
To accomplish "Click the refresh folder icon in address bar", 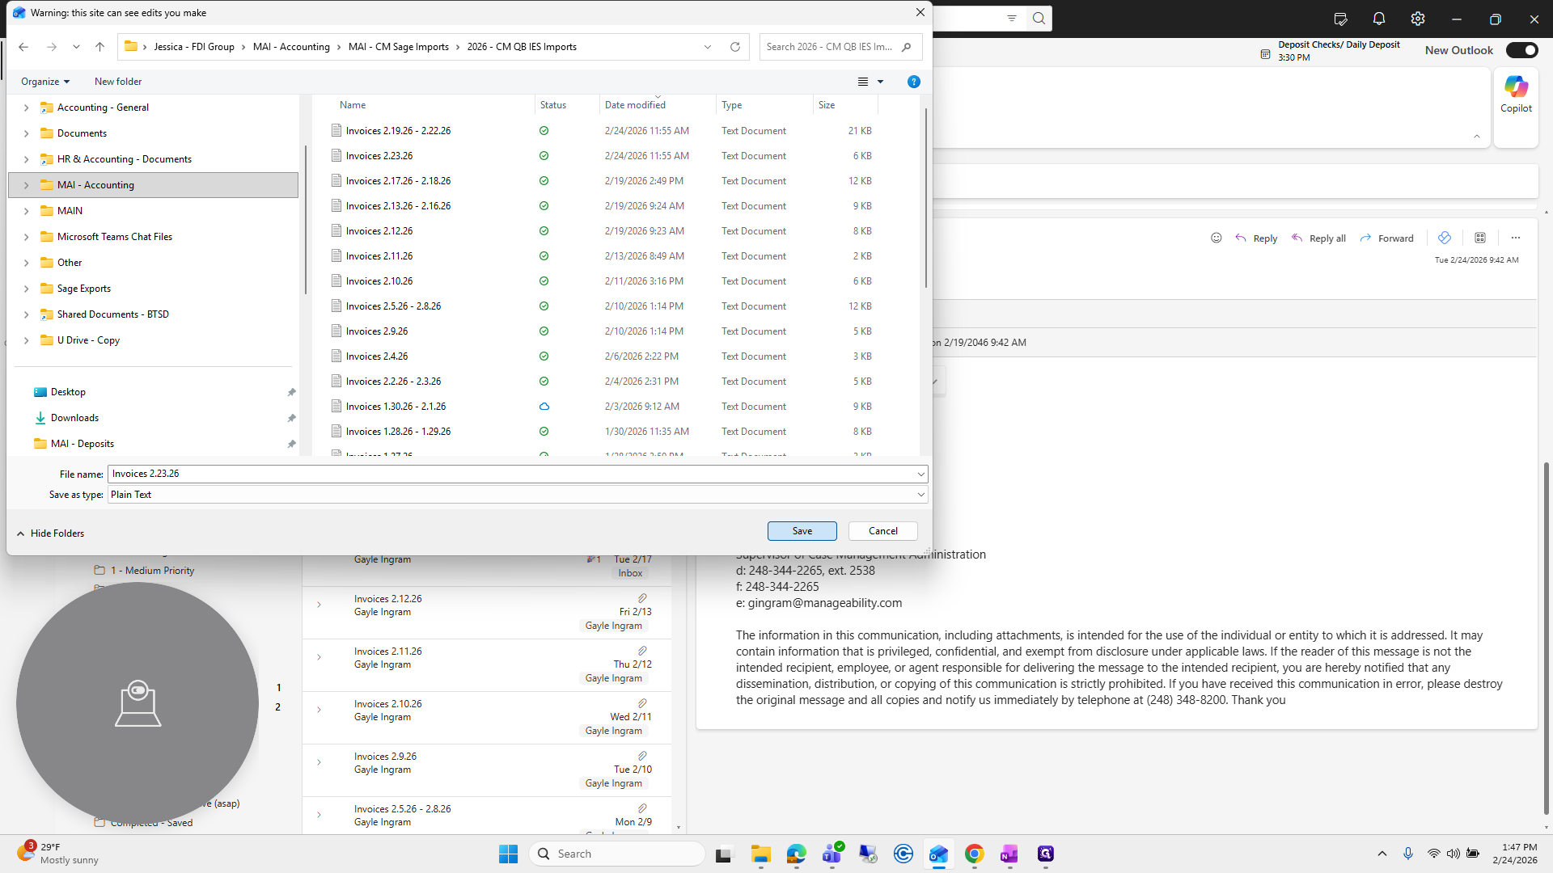I will point(735,47).
